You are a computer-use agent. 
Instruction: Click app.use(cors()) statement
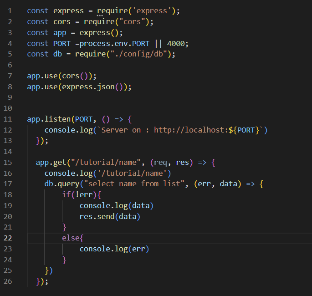pos(61,76)
